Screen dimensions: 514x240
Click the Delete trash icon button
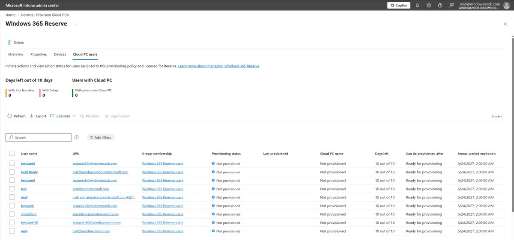(16, 42)
